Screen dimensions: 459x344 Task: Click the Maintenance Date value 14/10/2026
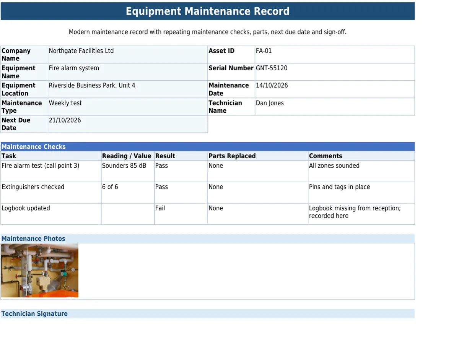pos(335,89)
